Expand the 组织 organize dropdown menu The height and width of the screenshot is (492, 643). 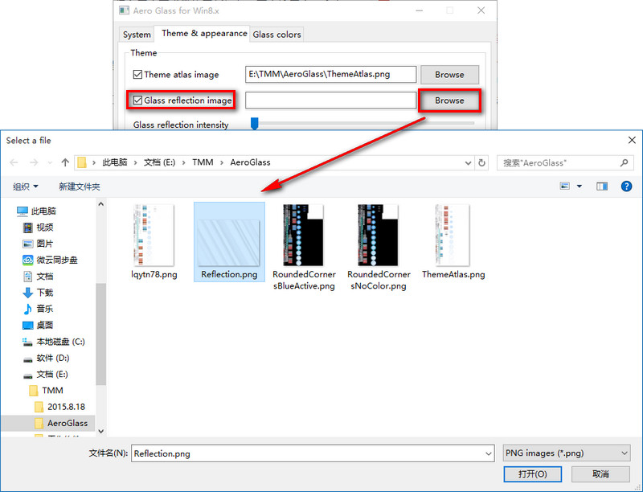[25, 187]
